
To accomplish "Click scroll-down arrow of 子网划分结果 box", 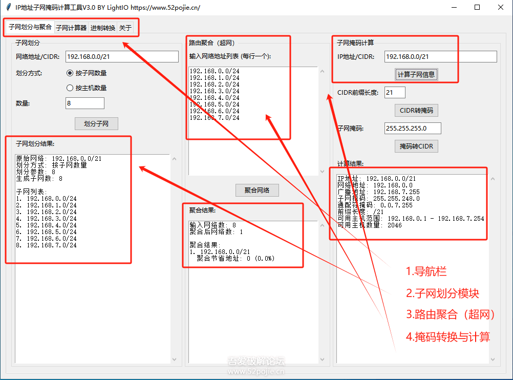I will (x=174, y=359).
